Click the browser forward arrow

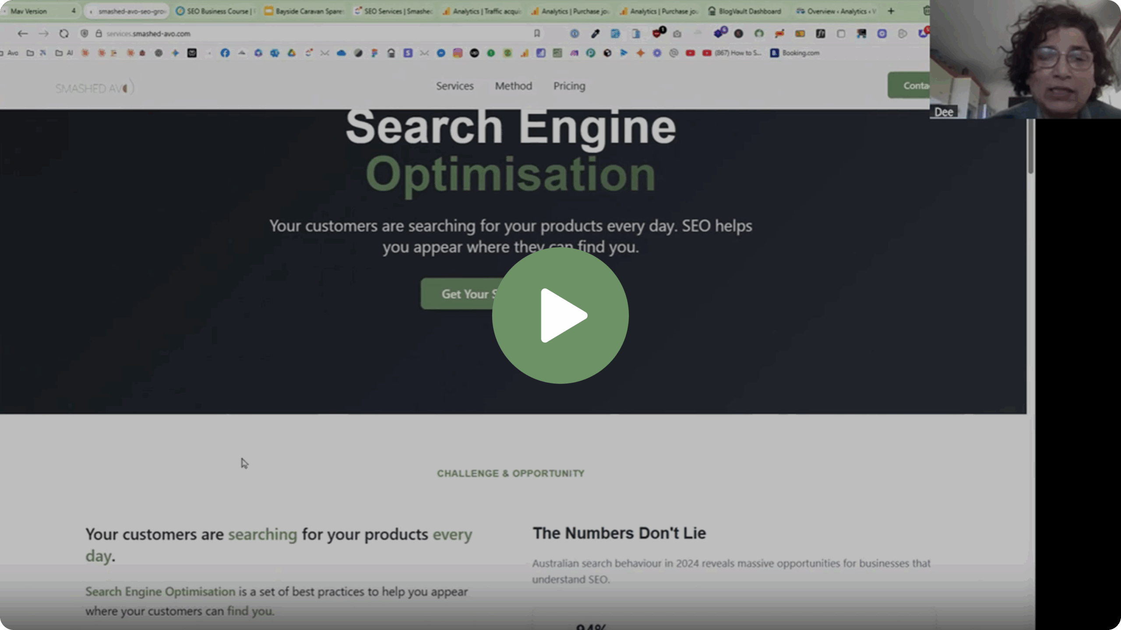tap(43, 34)
